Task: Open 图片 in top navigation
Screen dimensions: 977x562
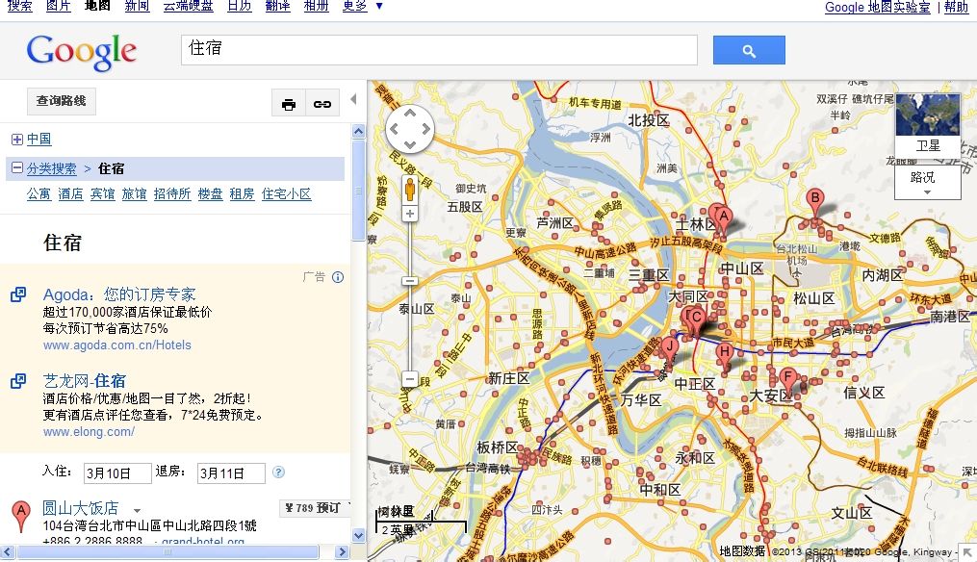Action: point(59,6)
